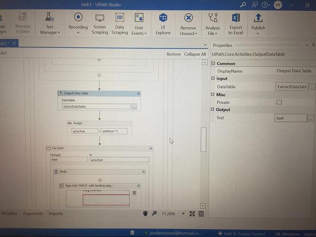This screenshot has width=316, height=237.
Task: Collapse the Common properties section
Action: 213,64
